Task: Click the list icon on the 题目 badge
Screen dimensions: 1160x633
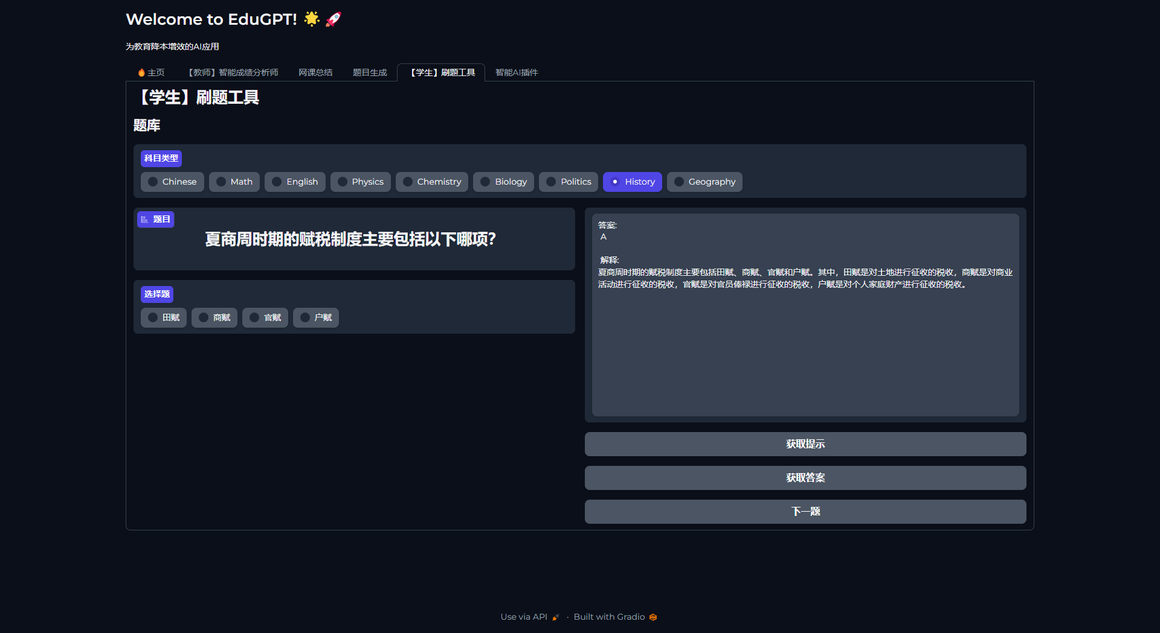Action: [x=144, y=219]
